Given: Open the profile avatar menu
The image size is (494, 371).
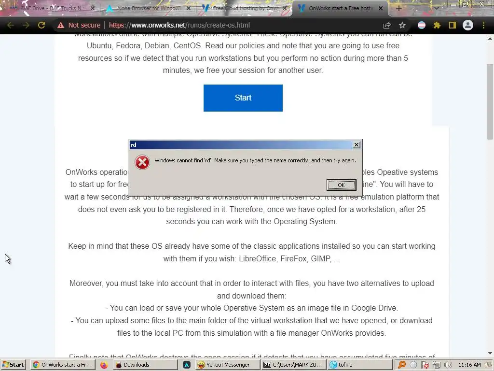Looking at the screenshot, I should 468,25.
